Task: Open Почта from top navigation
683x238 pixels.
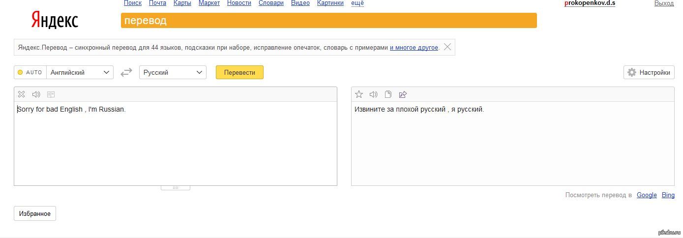Action: coord(157,3)
